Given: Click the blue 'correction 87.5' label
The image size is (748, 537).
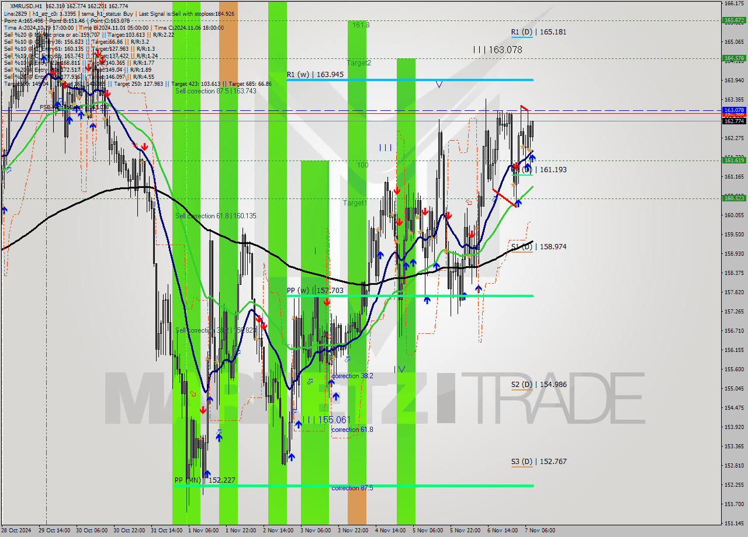Looking at the screenshot, I should point(352,488).
